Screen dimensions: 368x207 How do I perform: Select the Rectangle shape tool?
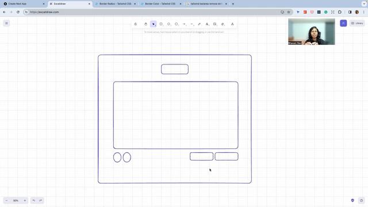pos(161,24)
